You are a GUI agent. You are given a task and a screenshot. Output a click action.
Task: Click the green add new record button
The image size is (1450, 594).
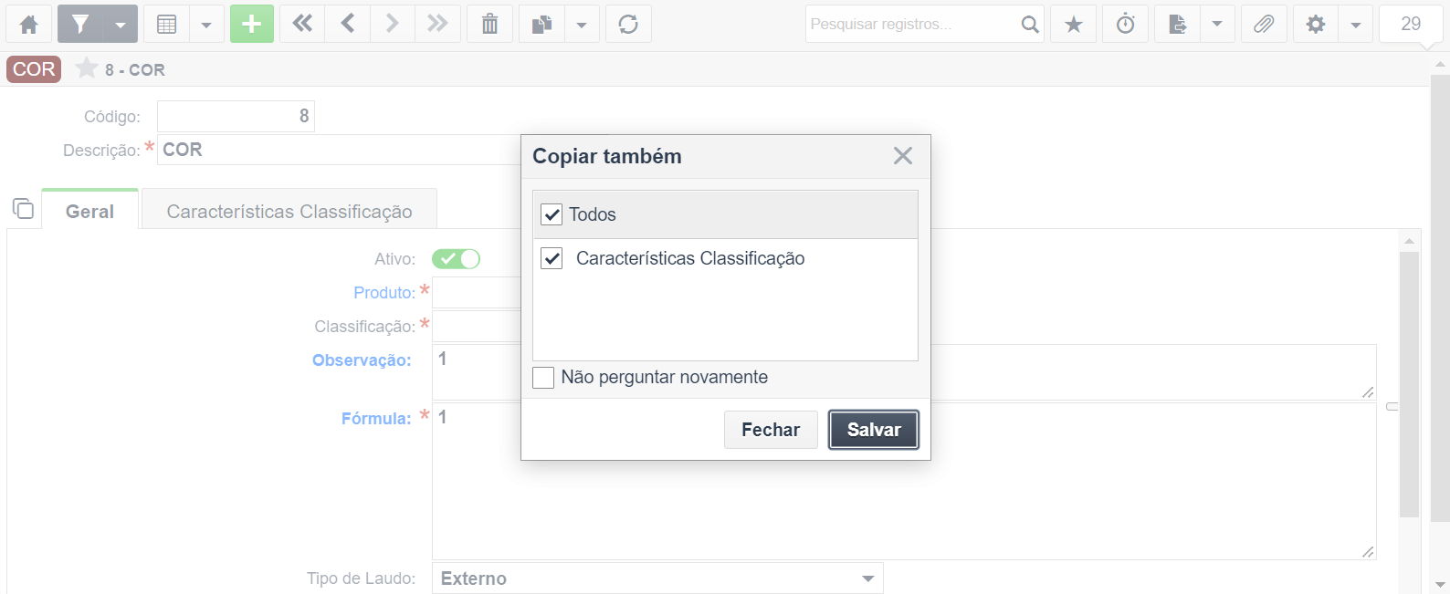(252, 24)
